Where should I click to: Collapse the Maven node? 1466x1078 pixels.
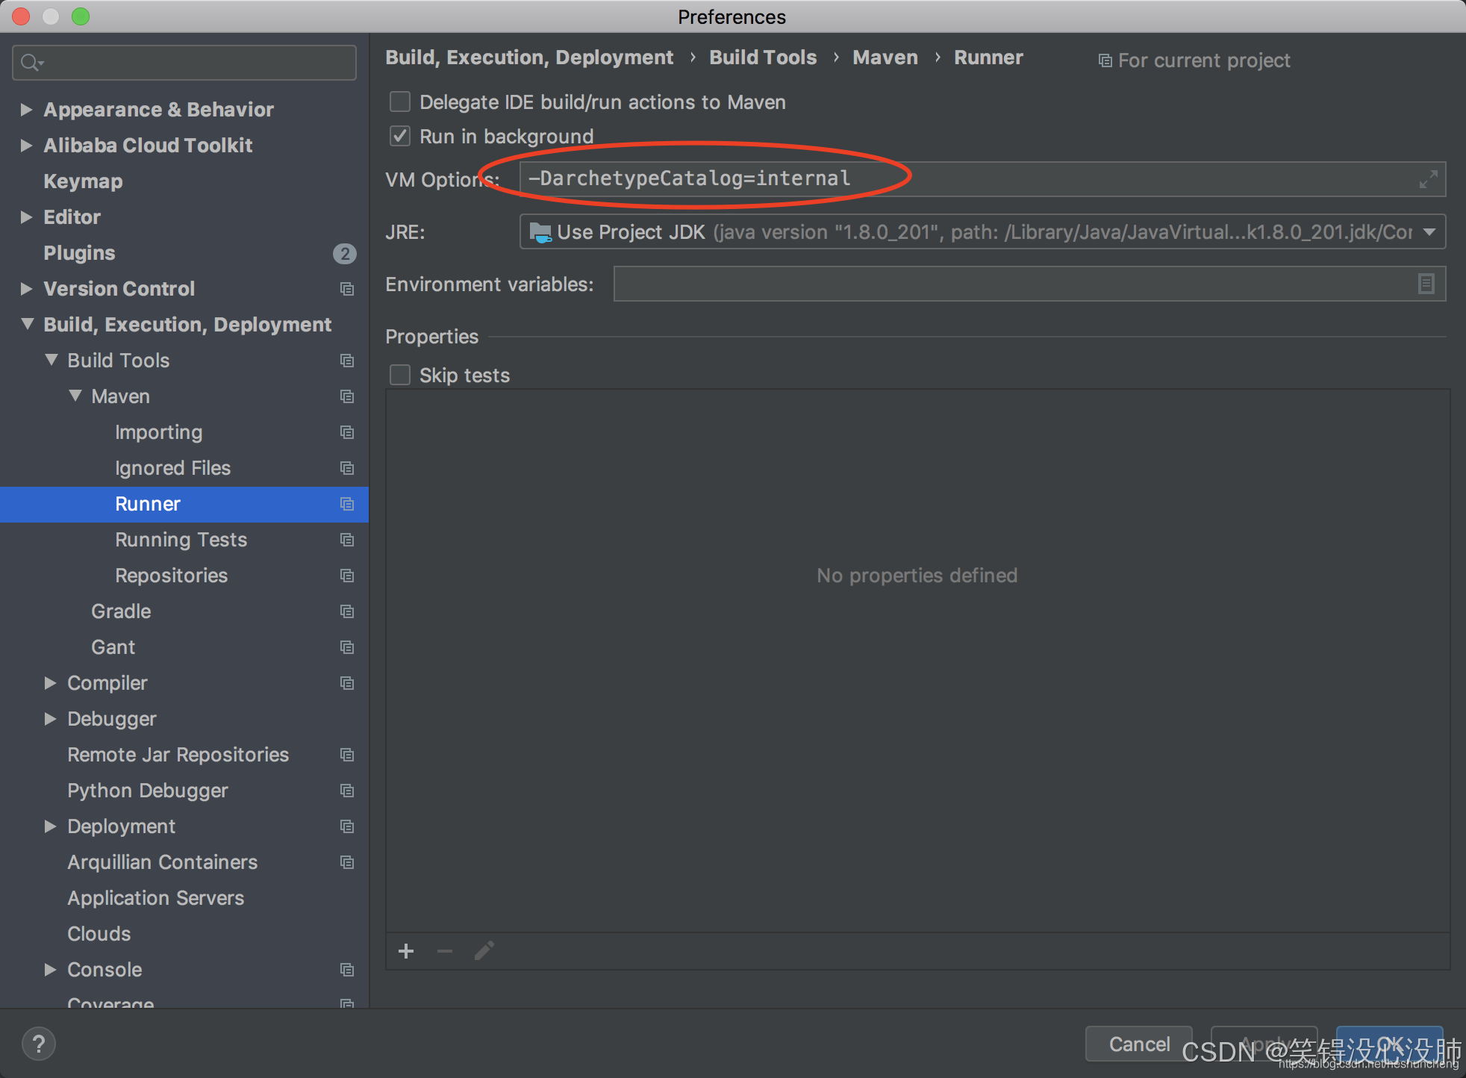(x=75, y=396)
